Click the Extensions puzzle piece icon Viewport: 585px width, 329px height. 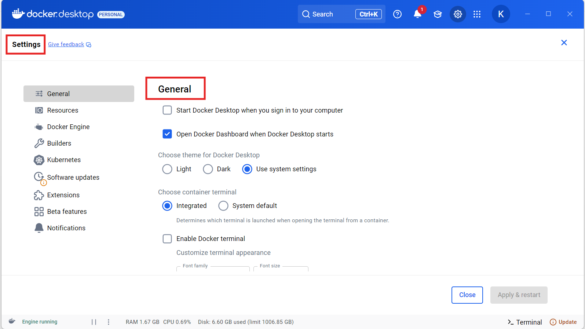[x=39, y=195]
